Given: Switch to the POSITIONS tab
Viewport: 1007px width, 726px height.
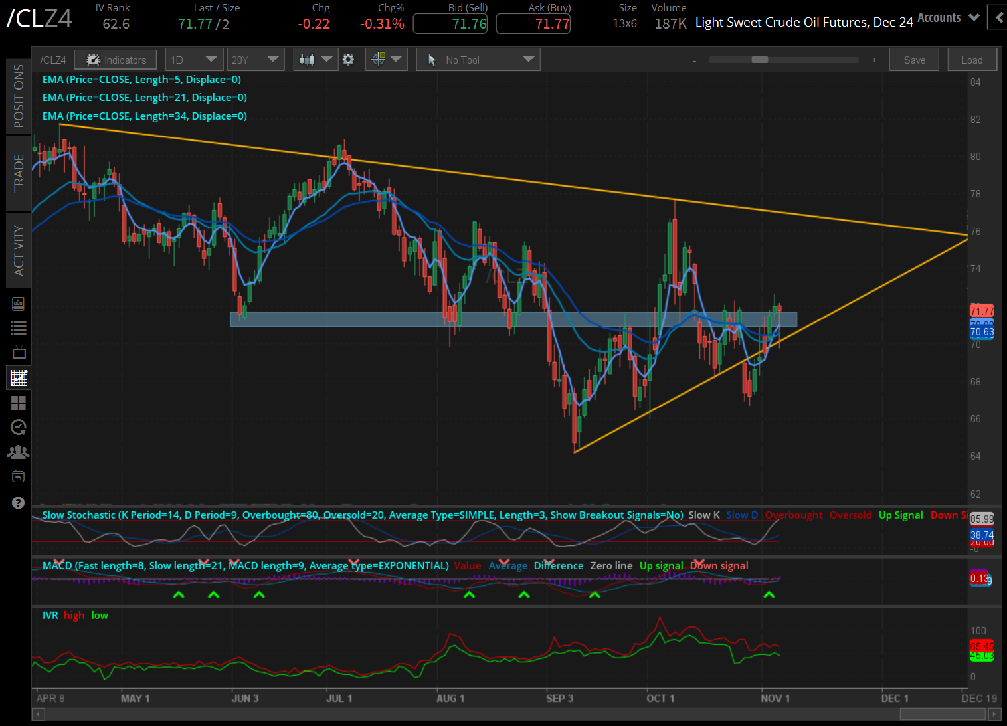Looking at the screenshot, I should 19,96.
